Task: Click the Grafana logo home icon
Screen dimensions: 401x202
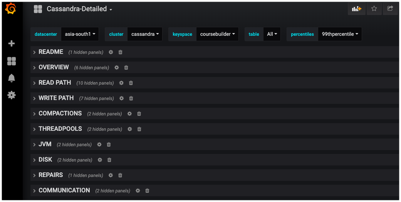Action: click(11, 8)
